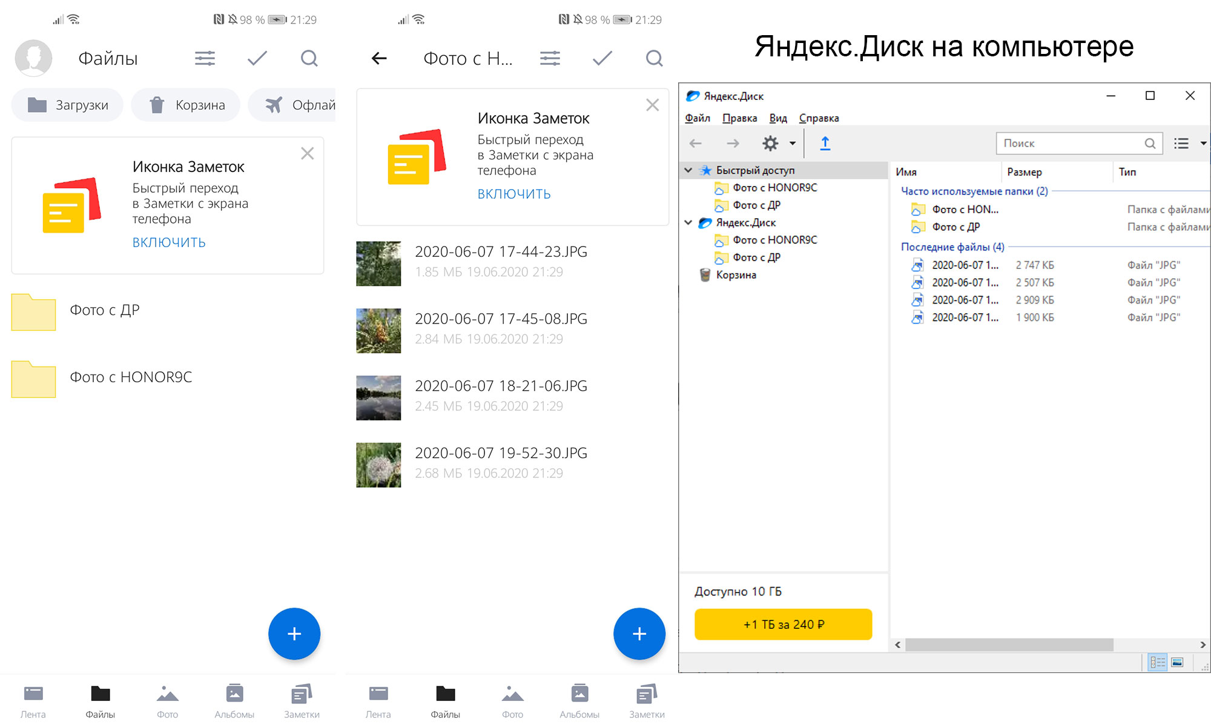
Task: Select Фото с ДР under Быстрый доступ
Action: point(748,205)
